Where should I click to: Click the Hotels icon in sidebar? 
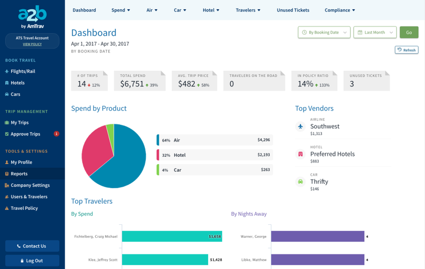tap(7, 83)
